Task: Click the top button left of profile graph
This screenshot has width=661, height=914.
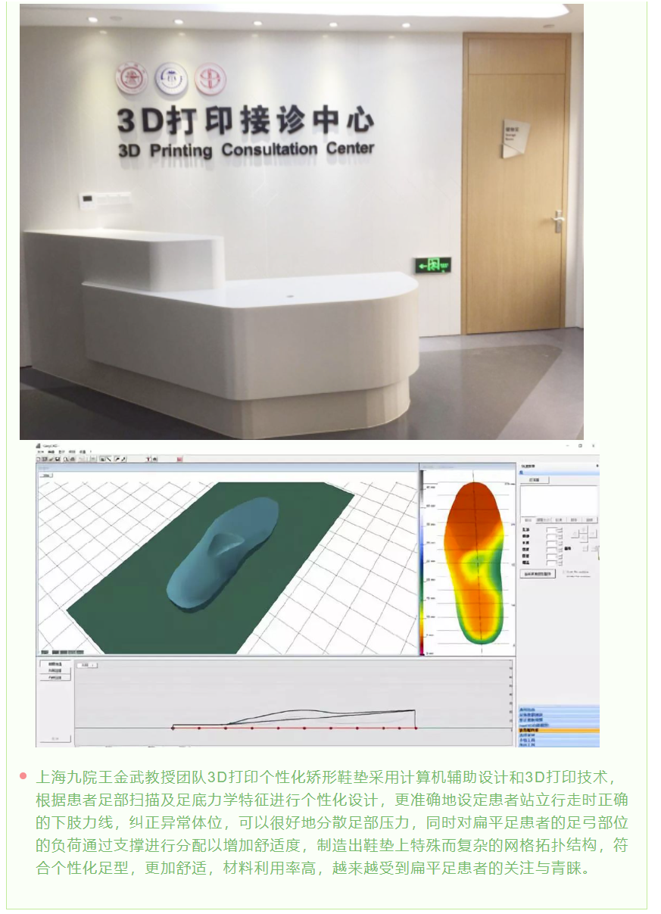Action: [x=55, y=664]
